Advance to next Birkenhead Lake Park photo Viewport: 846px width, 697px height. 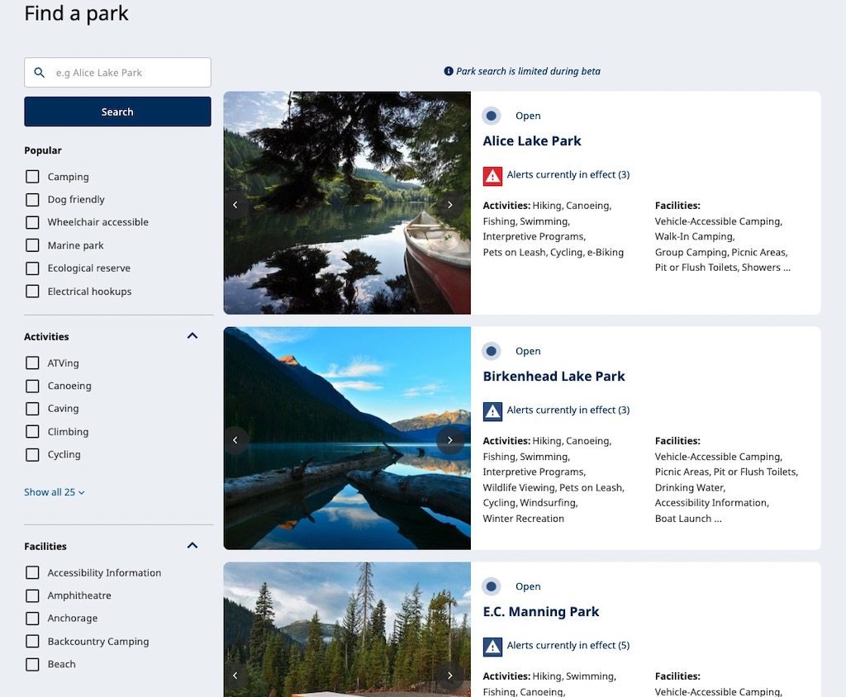coord(450,440)
